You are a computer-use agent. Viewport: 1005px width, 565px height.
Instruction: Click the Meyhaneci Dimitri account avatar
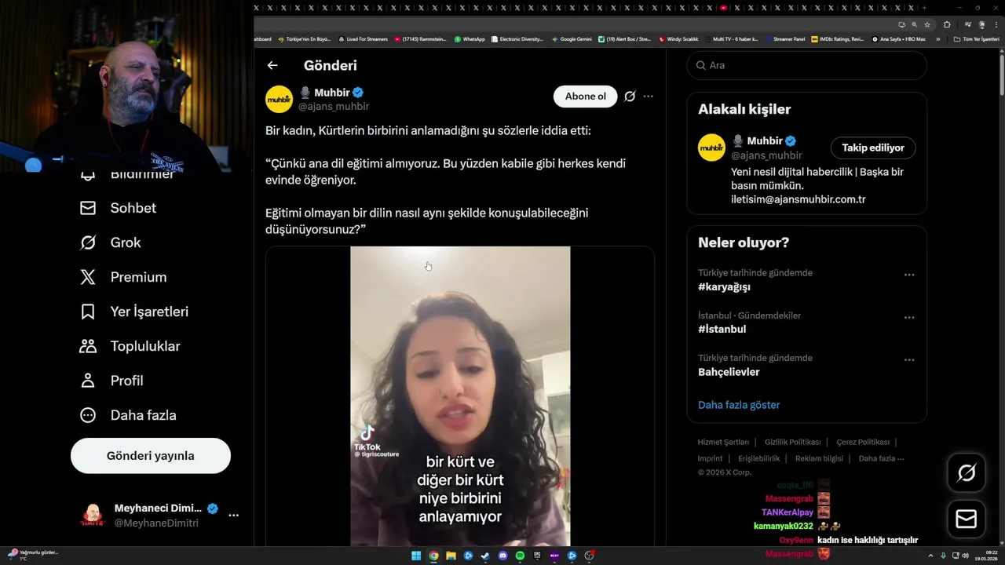93,516
